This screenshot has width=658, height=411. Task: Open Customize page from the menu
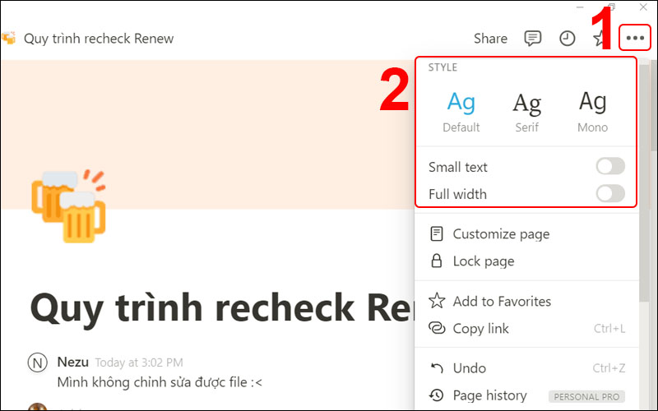click(x=500, y=234)
